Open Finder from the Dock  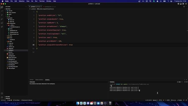pyautogui.click(x=78, y=103)
